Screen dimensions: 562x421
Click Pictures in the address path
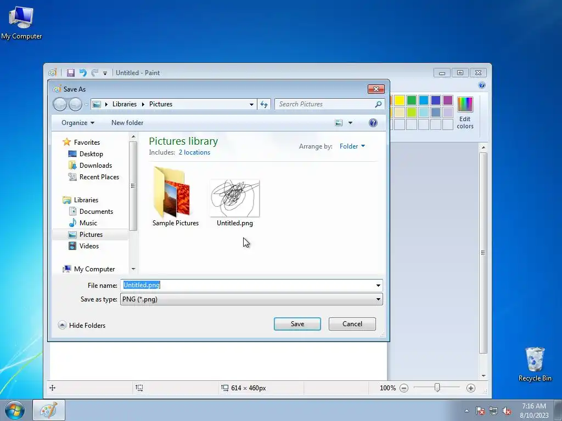pyautogui.click(x=161, y=104)
